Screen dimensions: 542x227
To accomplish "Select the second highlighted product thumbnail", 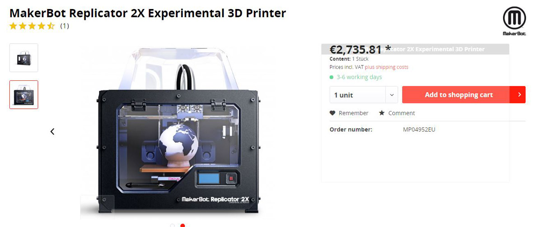I will point(24,95).
